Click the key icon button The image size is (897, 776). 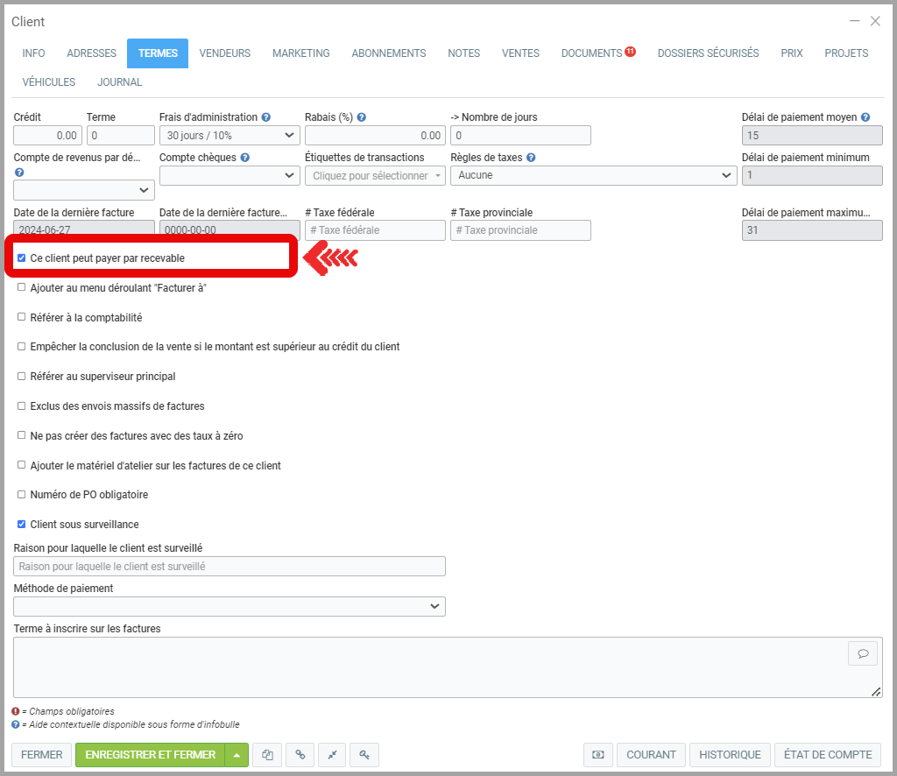click(x=364, y=754)
